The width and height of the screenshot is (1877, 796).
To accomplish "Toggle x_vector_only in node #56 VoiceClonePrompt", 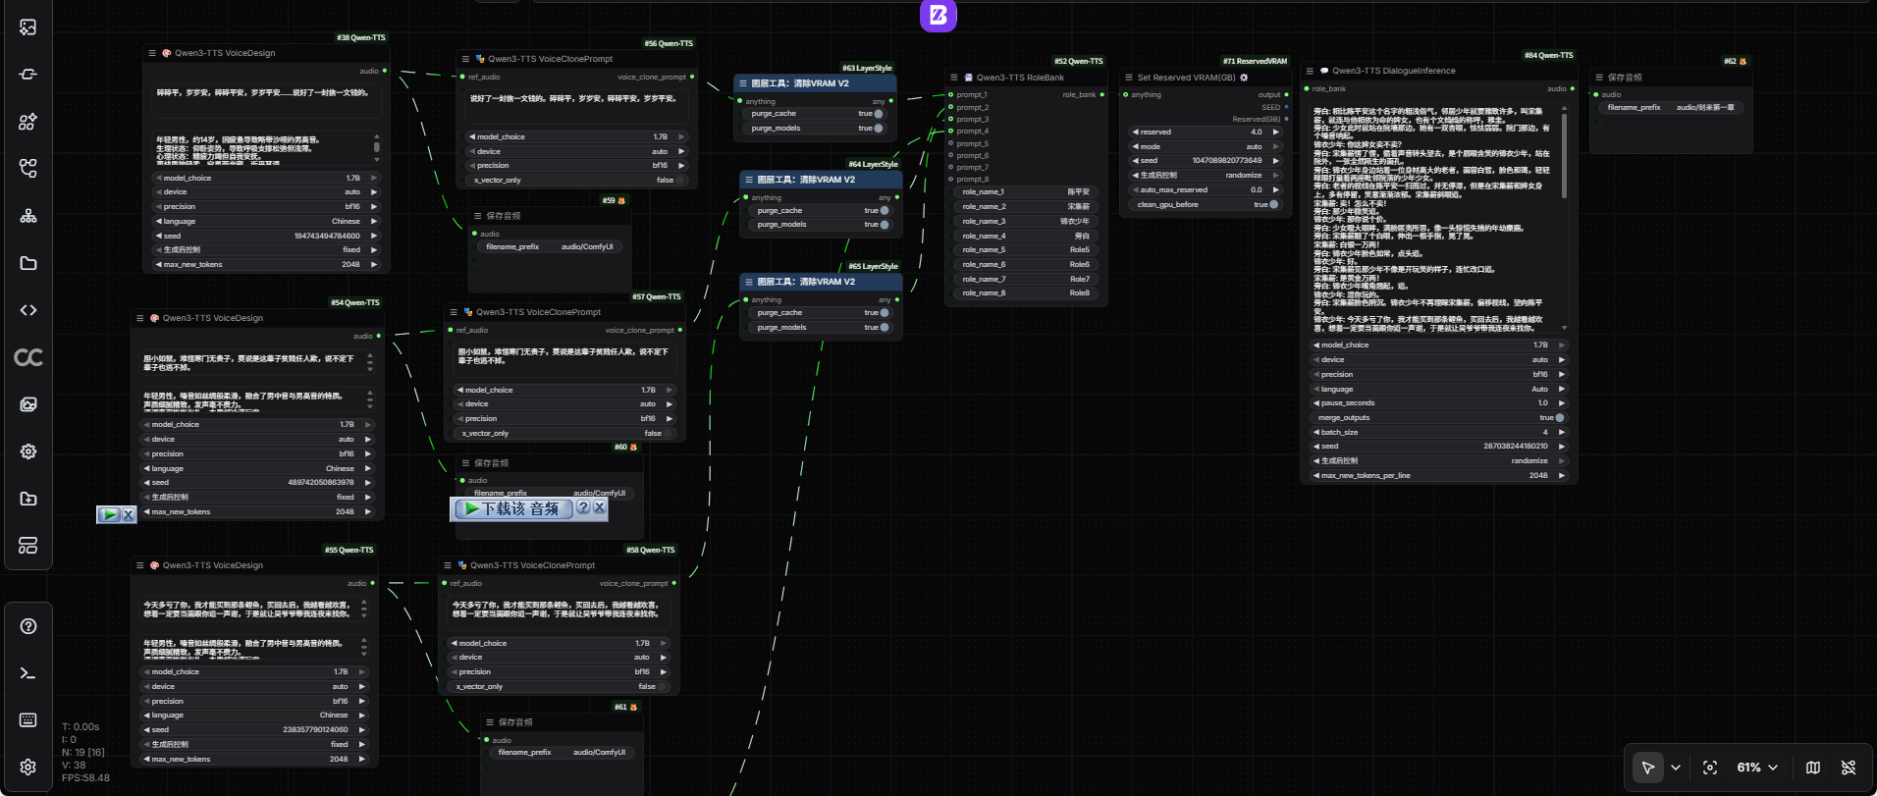I will click(x=678, y=180).
